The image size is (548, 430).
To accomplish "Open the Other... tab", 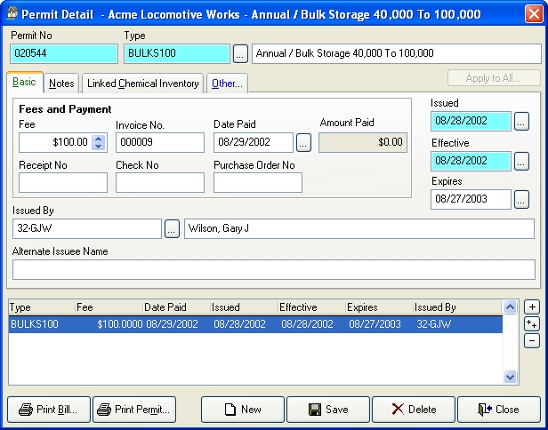I will (227, 84).
